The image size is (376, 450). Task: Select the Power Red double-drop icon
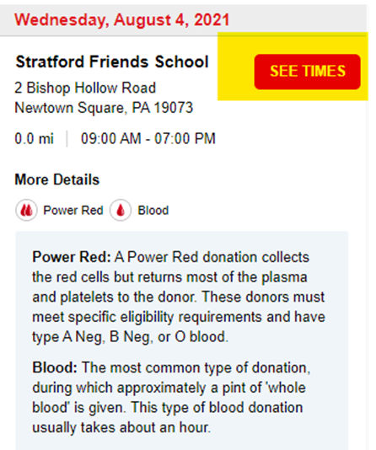pos(26,210)
